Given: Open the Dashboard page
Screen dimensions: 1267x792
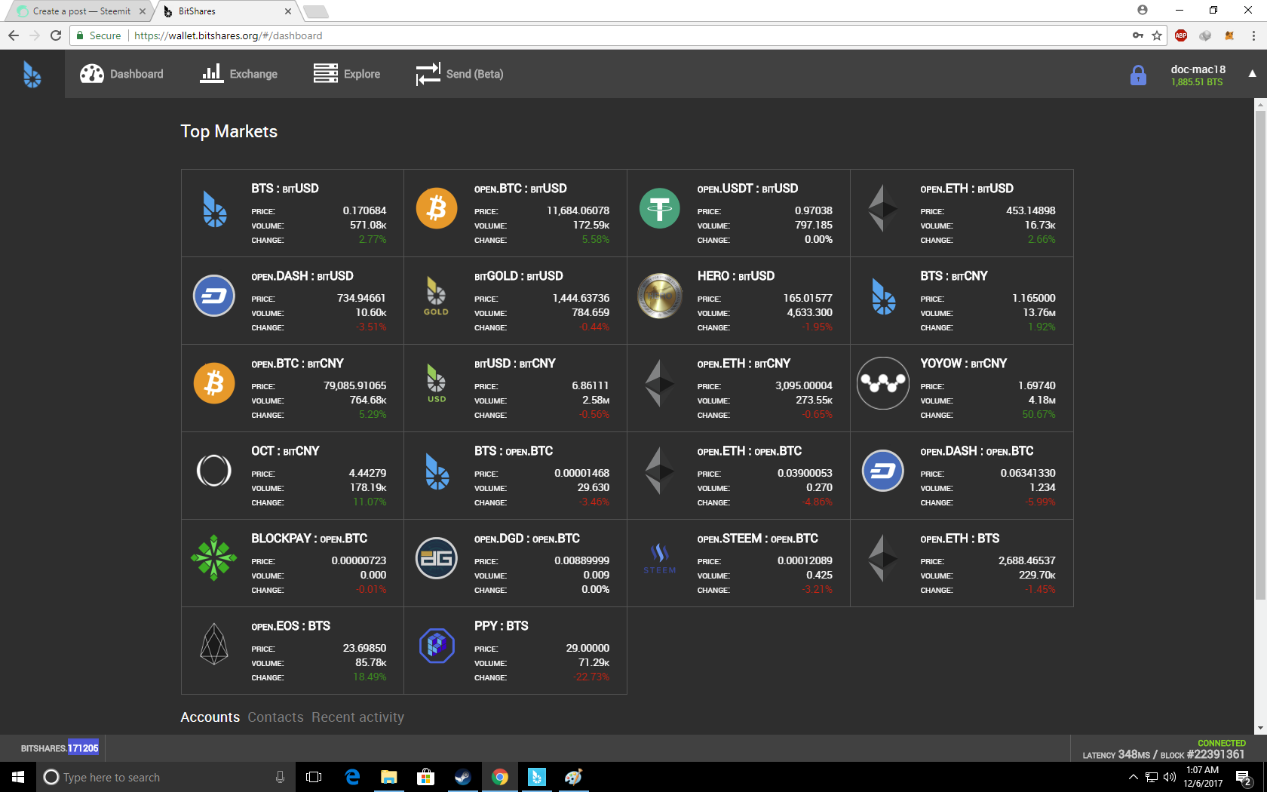Looking at the screenshot, I should pyautogui.click(x=122, y=74).
